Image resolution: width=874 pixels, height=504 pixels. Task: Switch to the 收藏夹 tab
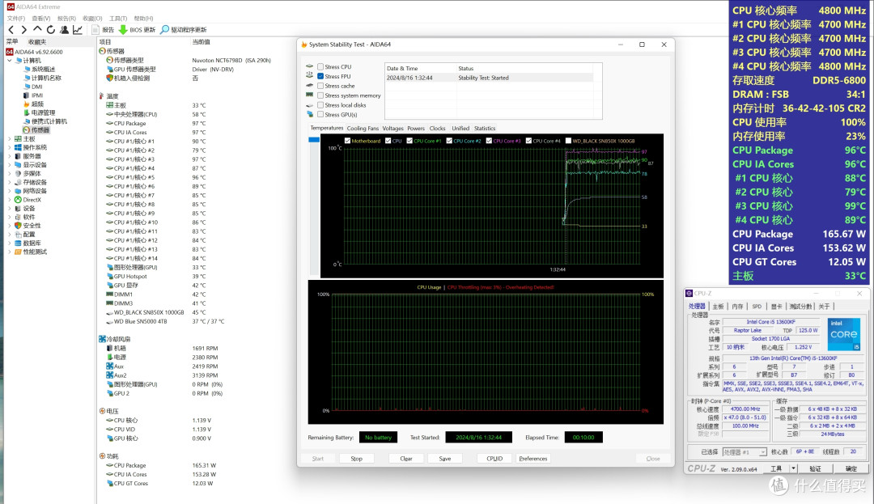coord(37,42)
